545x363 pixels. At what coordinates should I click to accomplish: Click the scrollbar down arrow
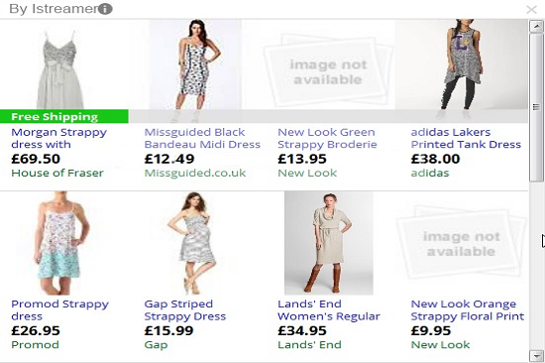coord(537,356)
